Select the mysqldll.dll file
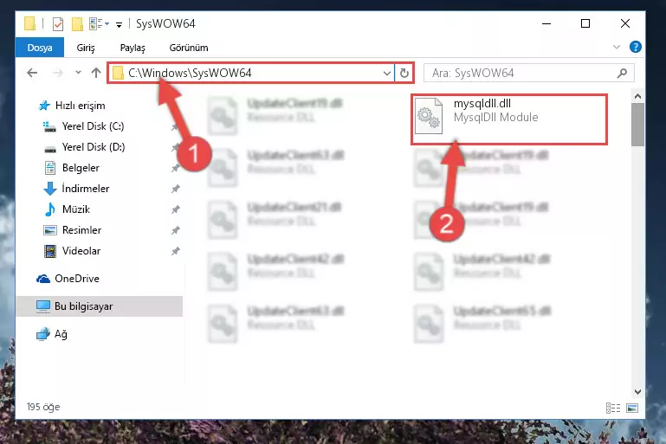The width and height of the screenshot is (666, 444). [x=509, y=119]
